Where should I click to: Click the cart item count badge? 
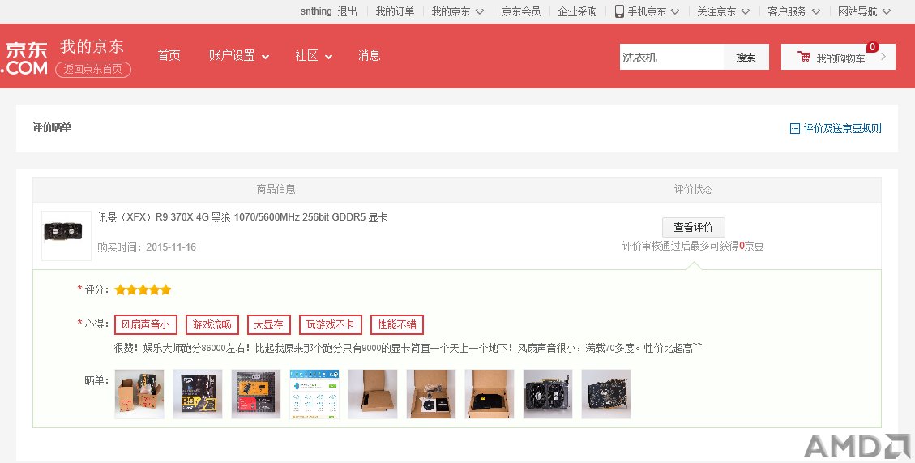872,47
